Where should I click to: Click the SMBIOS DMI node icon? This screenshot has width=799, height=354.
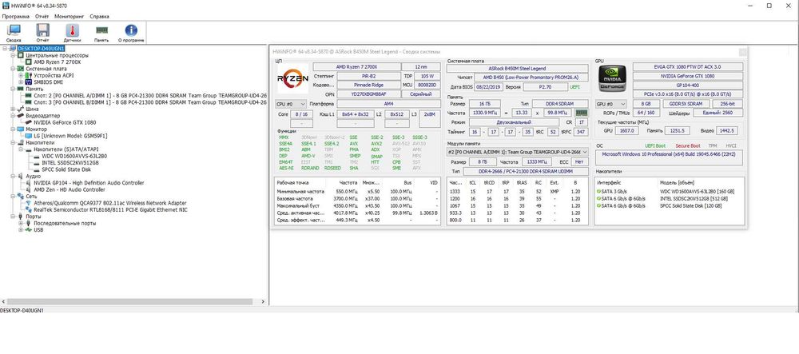click(29, 82)
